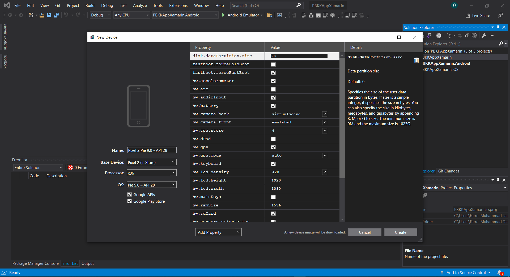Click the Solution Explorer wrench Properties icon
Screen dimensions: 510x277
click(x=484, y=36)
